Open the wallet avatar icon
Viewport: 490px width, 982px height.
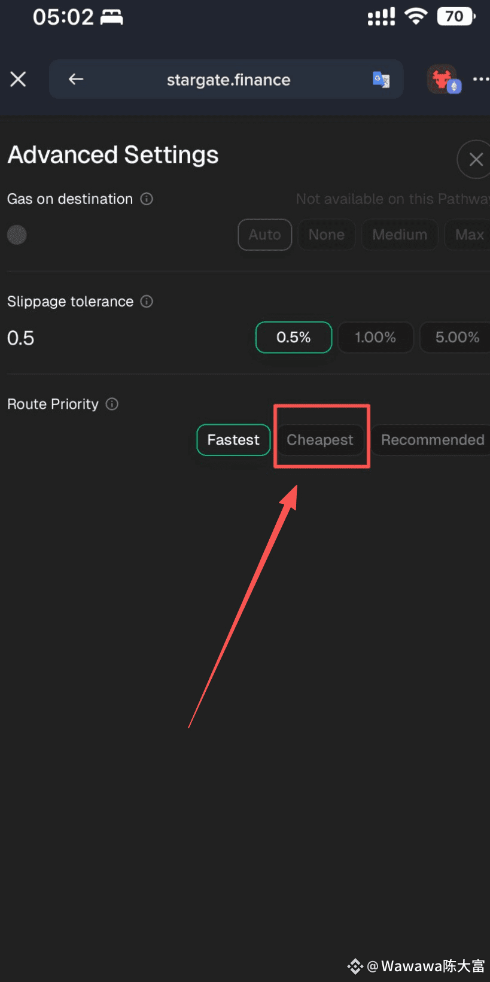tap(443, 79)
